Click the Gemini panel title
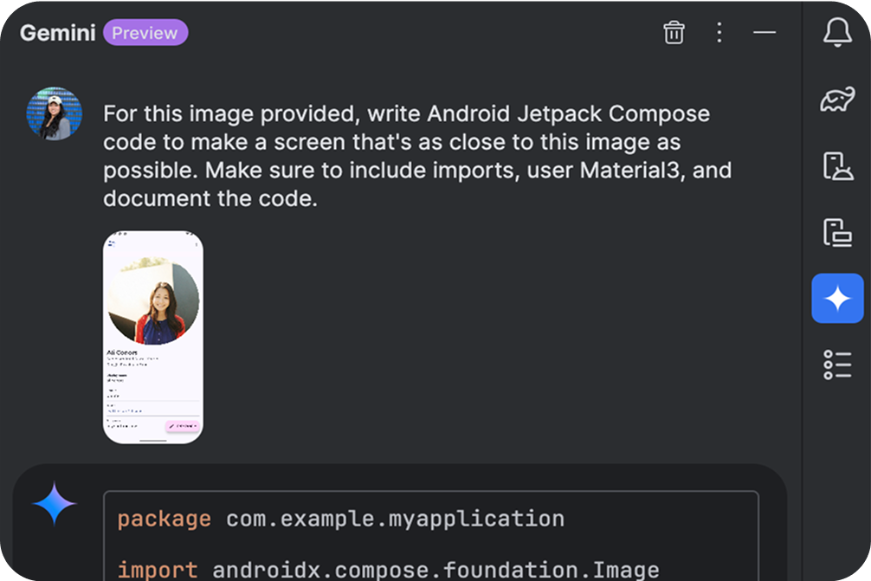 (x=58, y=33)
